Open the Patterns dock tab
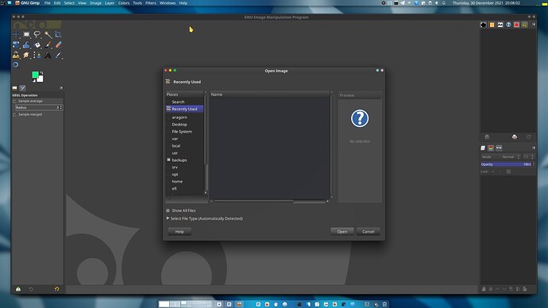This screenshot has height=308, width=548. pos(492,25)
